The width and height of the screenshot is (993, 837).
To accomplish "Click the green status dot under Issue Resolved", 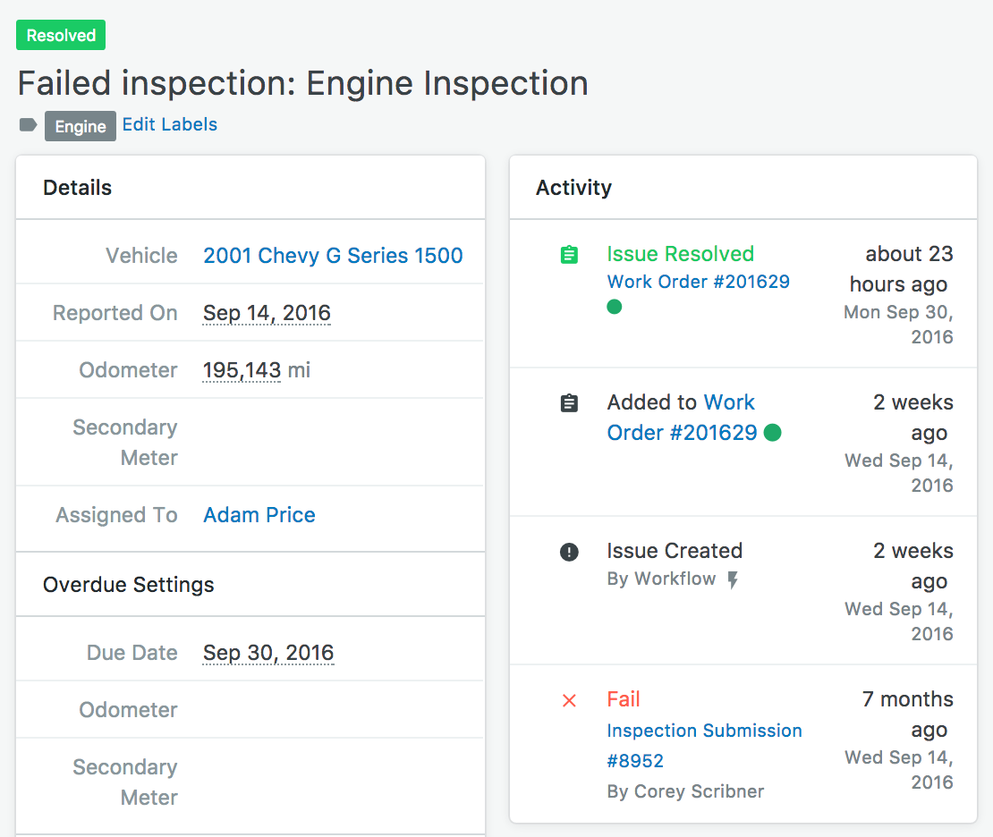I will tap(615, 307).
